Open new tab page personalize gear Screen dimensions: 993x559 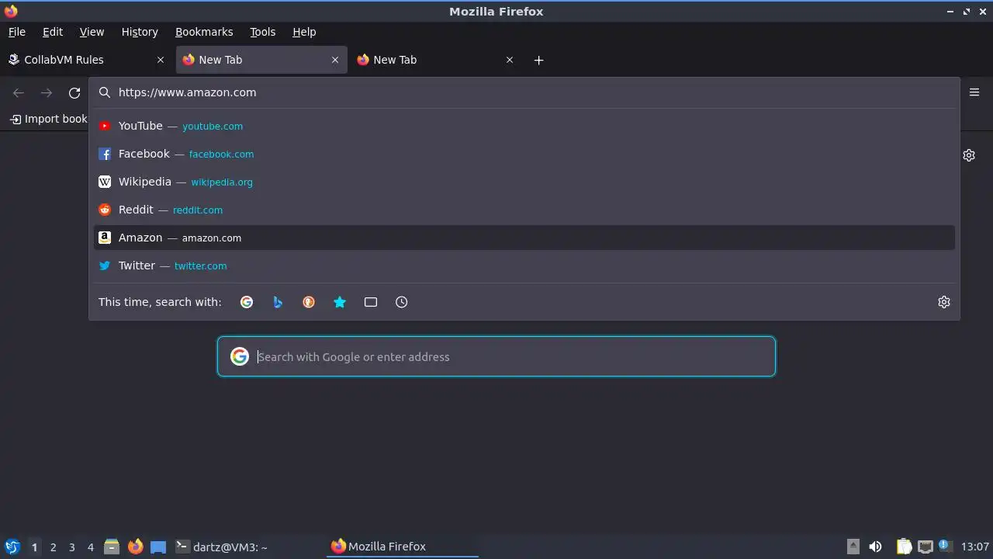(x=969, y=155)
